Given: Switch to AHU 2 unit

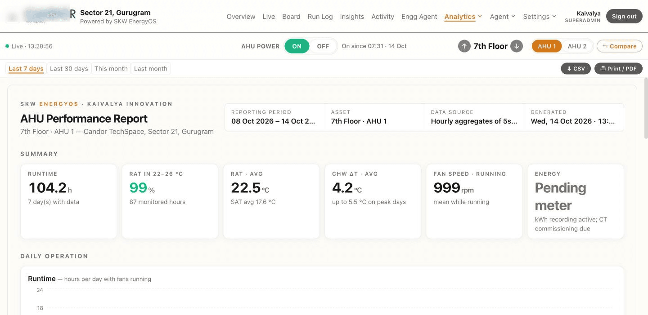Looking at the screenshot, I should coord(577,46).
